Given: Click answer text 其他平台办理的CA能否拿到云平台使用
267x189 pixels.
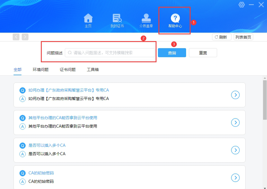Looking at the screenshot, I should tap(63, 126).
